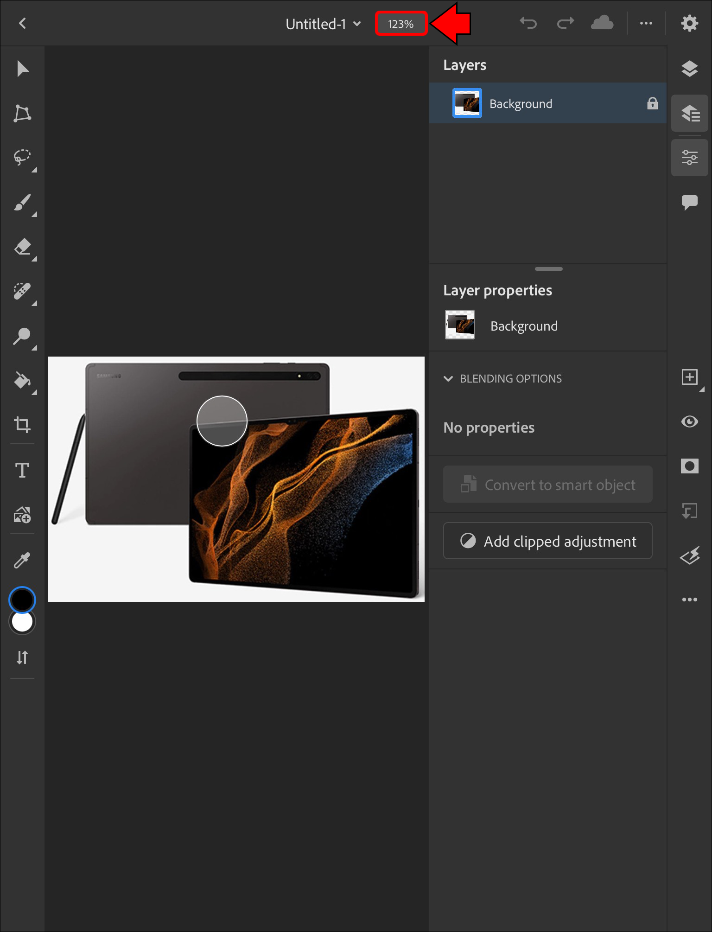Image resolution: width=712 pixels, height=932 pixels.
Task: Open the white background color swatch
Action: pyautogui.click(x=22, y=622)
